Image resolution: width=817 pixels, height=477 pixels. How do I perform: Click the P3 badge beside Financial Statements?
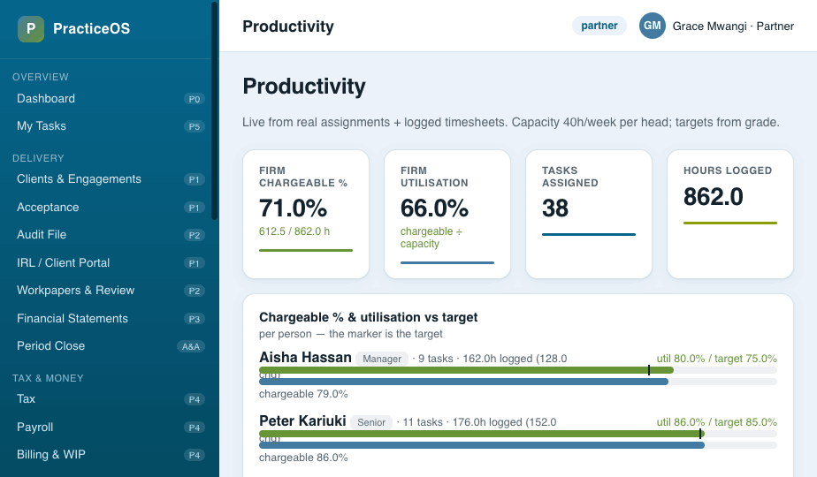195,319
